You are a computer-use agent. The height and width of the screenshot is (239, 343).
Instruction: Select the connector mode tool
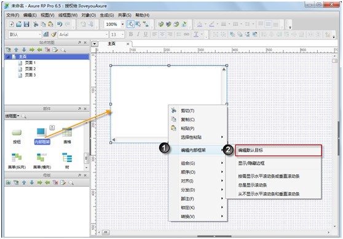(x=146, y=24)
